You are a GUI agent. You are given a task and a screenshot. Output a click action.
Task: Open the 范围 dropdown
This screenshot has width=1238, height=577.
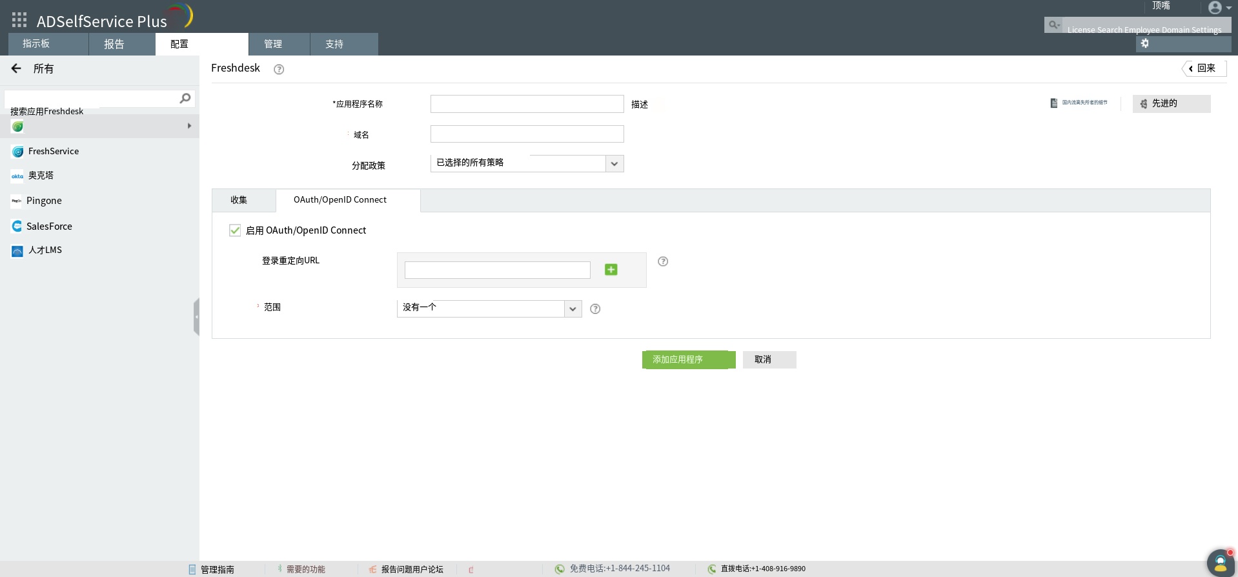pos(489,309)
